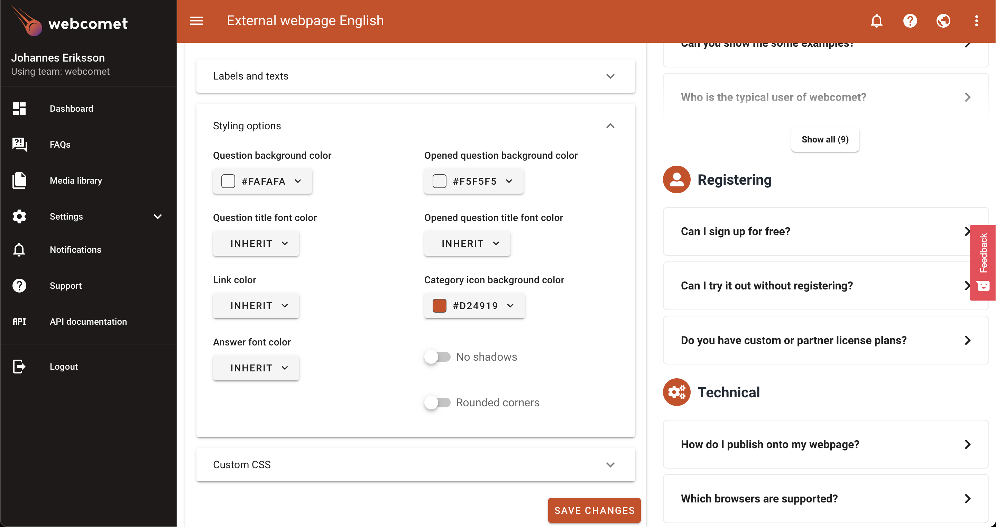The image size is (996, 527).
Task: Click the Media library files icon
Action: point(19,181)
